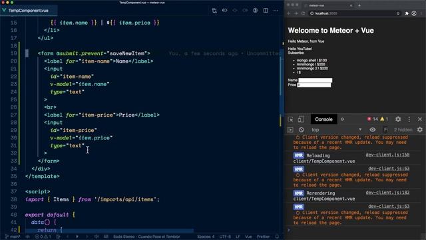The height and width of the screenshot is (240, 426).
Task: Click the play button in the status bar
Action: point(77,237)
